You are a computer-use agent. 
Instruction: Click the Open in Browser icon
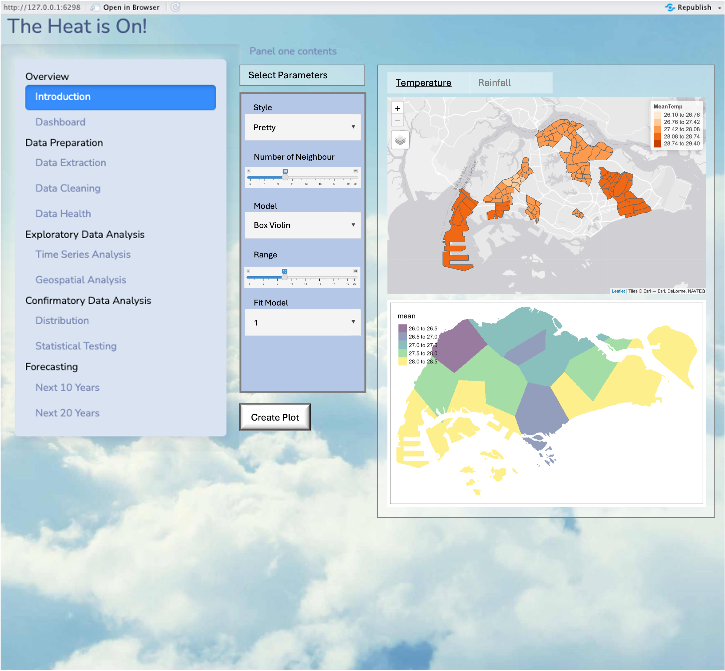click(x=95, y=7)
